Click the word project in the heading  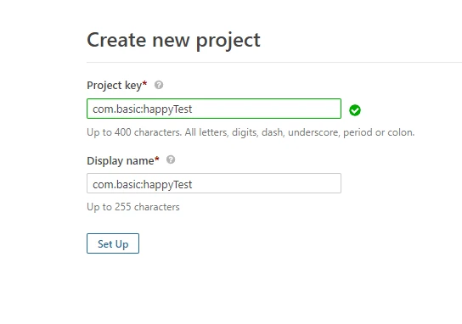click(228, 41)
